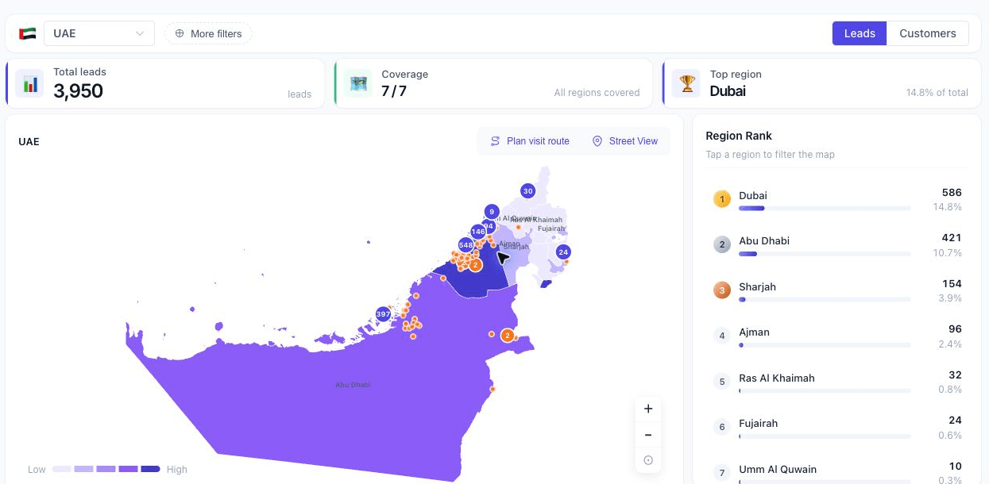Click the 7 / 7 coverage value
Viewport: 989px width, 484px height.
pos(394,91)
